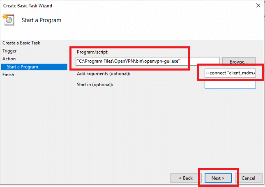Viewport: 265px width, 187px height.
Task: Continue with the Next > button
Action: 218,178
